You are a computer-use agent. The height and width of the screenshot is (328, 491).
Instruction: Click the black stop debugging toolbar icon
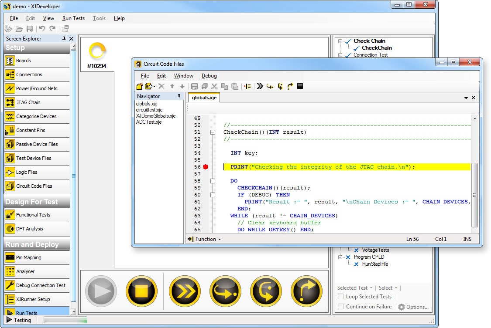click(x=300, y=86)
